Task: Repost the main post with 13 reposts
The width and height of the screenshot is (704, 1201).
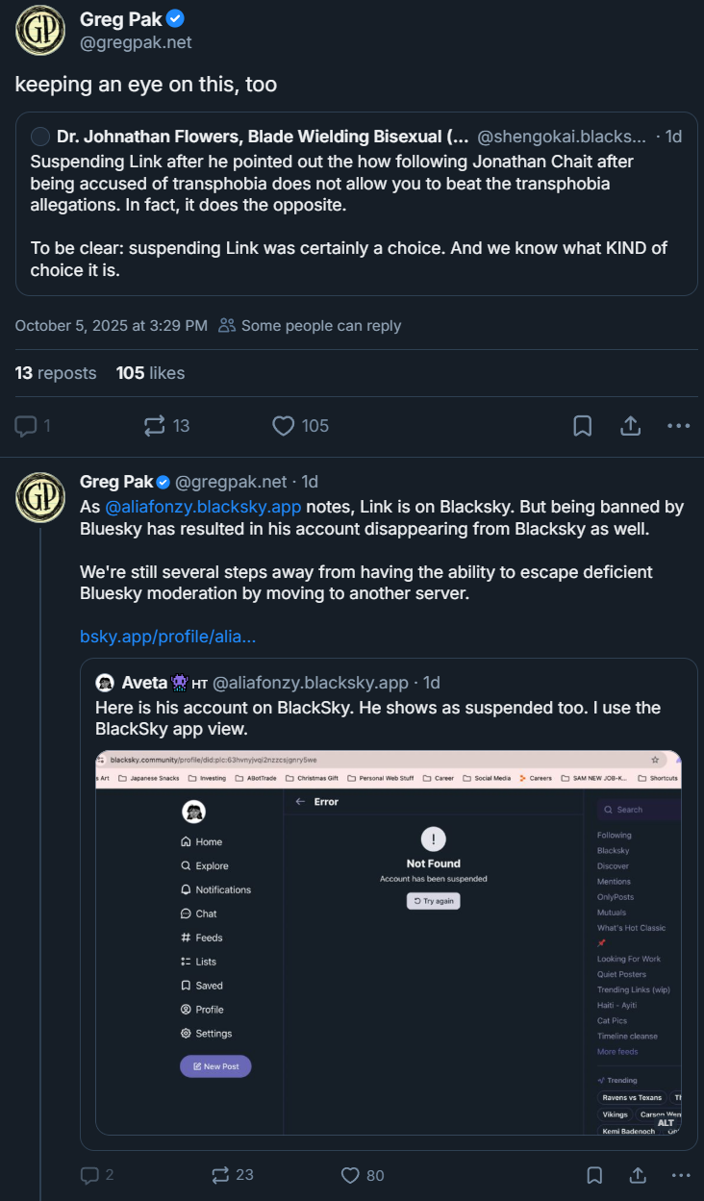Action: [155, 425]
